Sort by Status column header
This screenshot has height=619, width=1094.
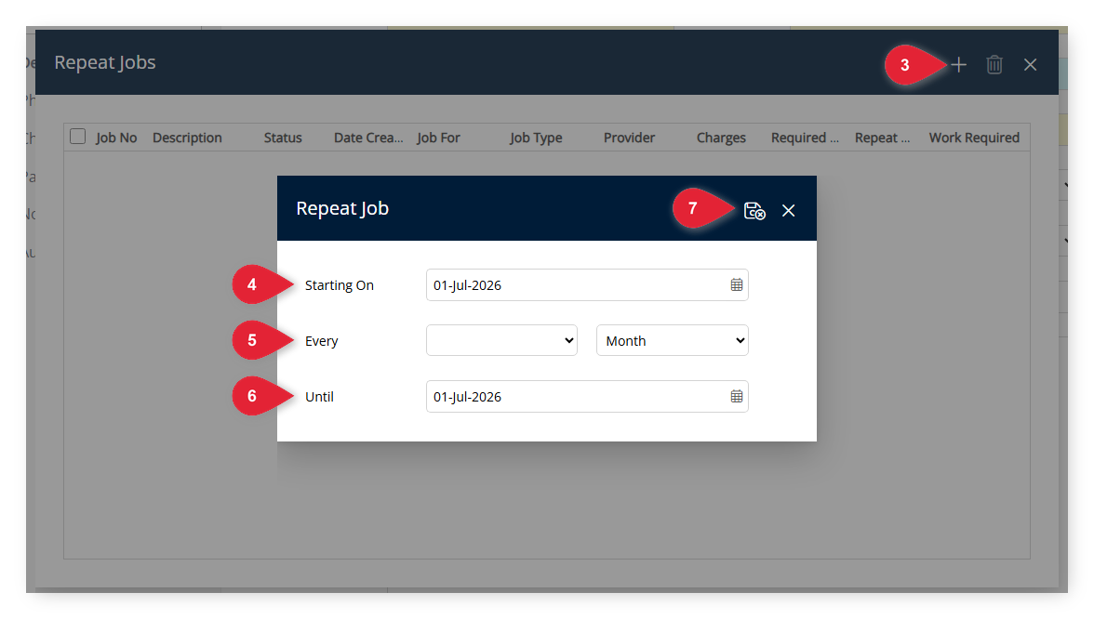click(283, 138)
